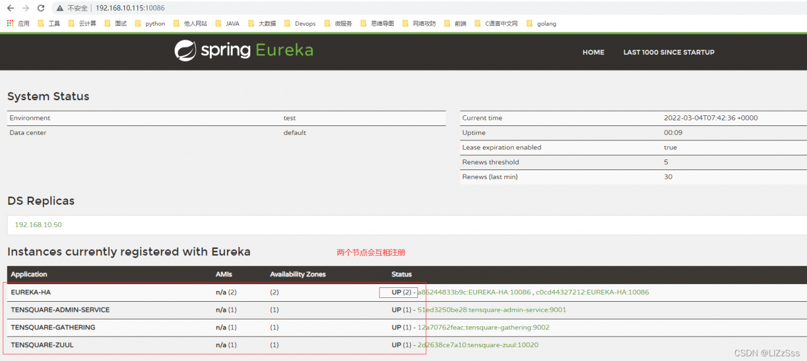Select the TENSQUARE-ZUUL application name
807x361 pixels.
point(42,345)
